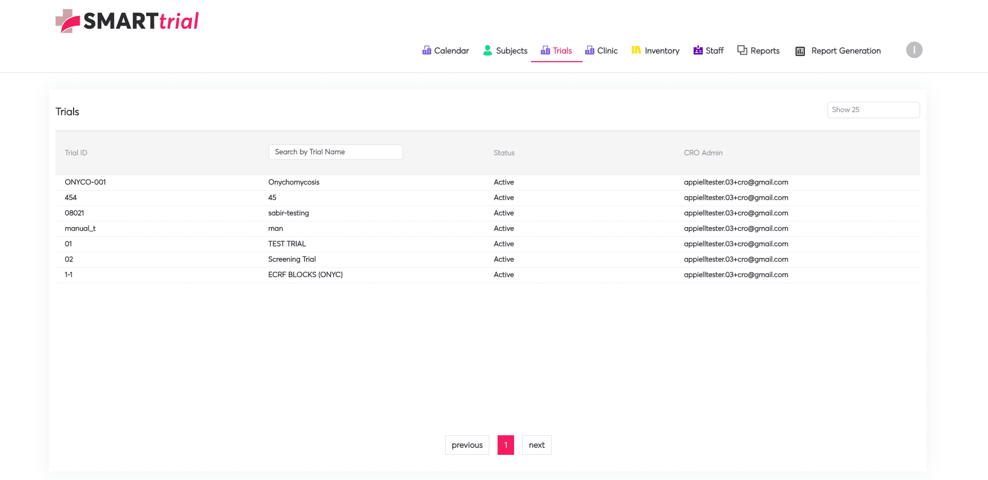988x480 pixels.
Task: Click the Trial ID column header
Action: [76, 153]
